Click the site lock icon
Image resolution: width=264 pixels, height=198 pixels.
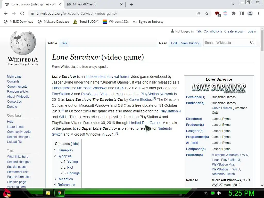tap(32, 13)
